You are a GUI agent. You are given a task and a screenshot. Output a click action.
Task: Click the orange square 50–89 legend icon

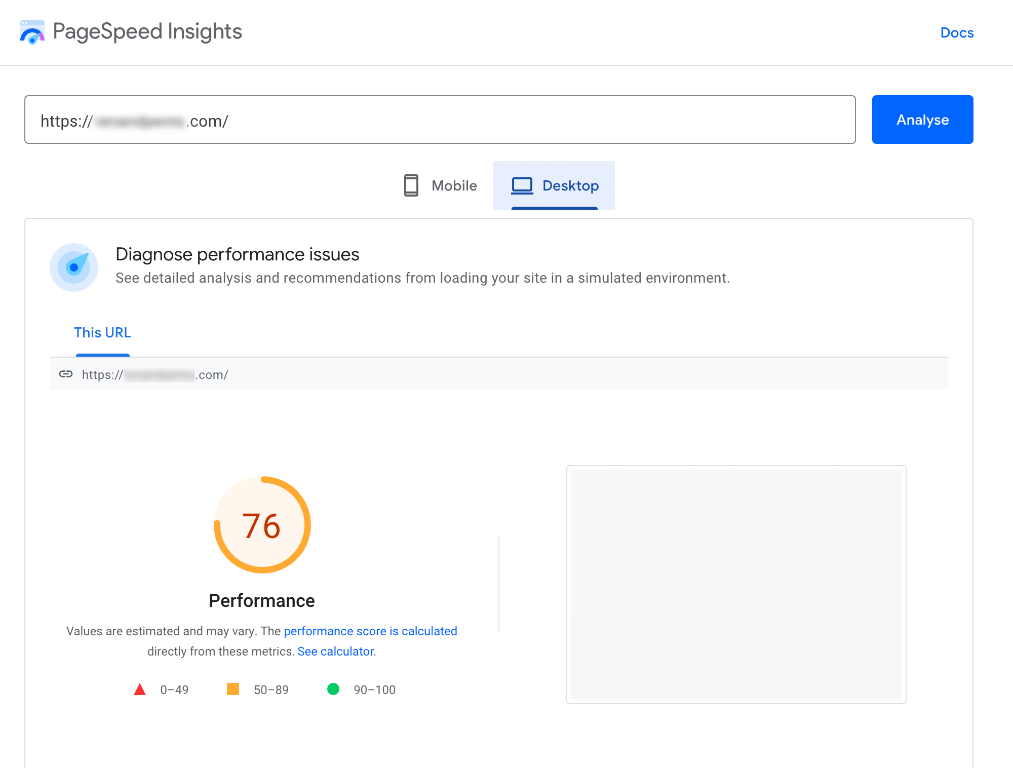click(x=233, y=689)
